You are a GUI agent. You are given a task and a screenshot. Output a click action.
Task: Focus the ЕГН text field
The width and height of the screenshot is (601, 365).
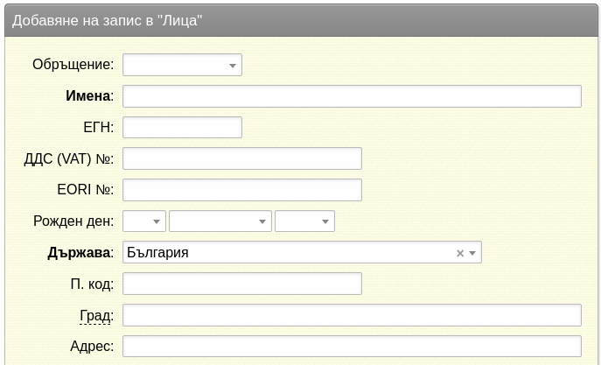pyautogui.click(x=182, y=127)
